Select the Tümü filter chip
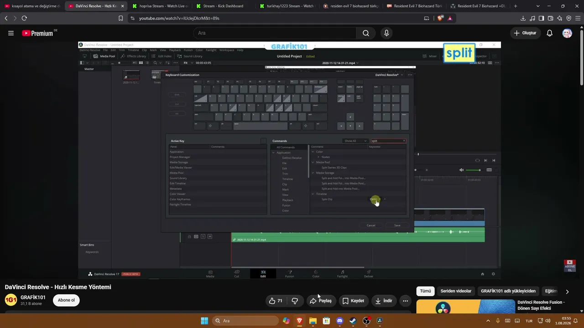The height and width of the screenshot is (328, 584). pos(425,291)
